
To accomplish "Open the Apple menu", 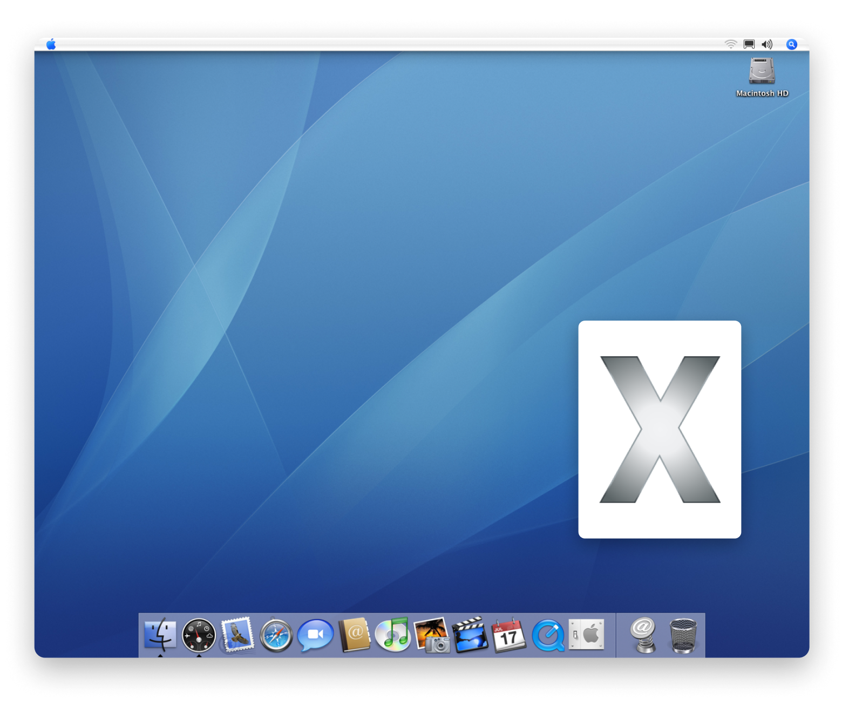I will 51,44.
